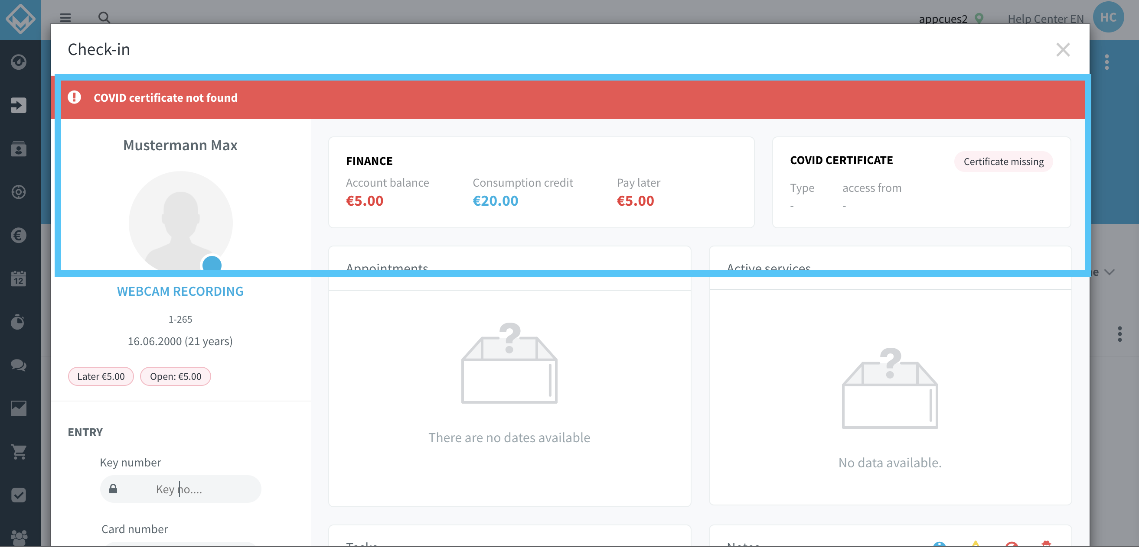Screen dimensions: 1139x547
Task: Click the WEBCAM RECORDING link
Action: pos(180,291)
